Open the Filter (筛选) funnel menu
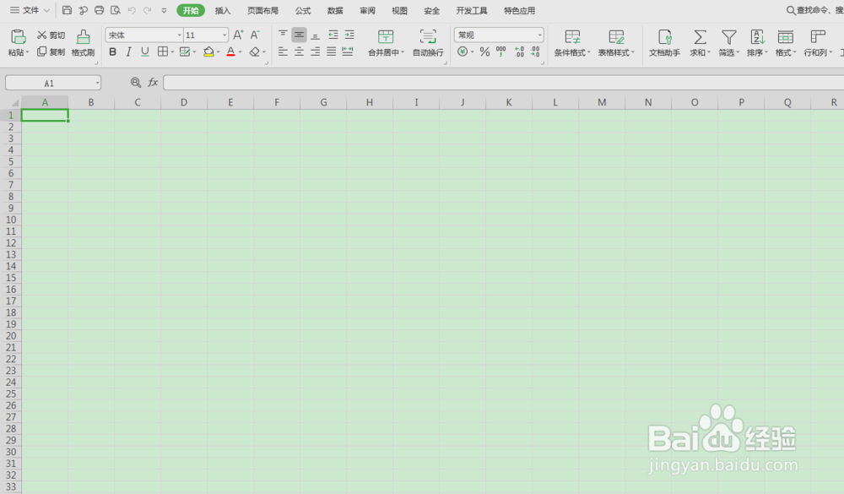This screenshot has height=494, width=844. (x=729, y=43)
